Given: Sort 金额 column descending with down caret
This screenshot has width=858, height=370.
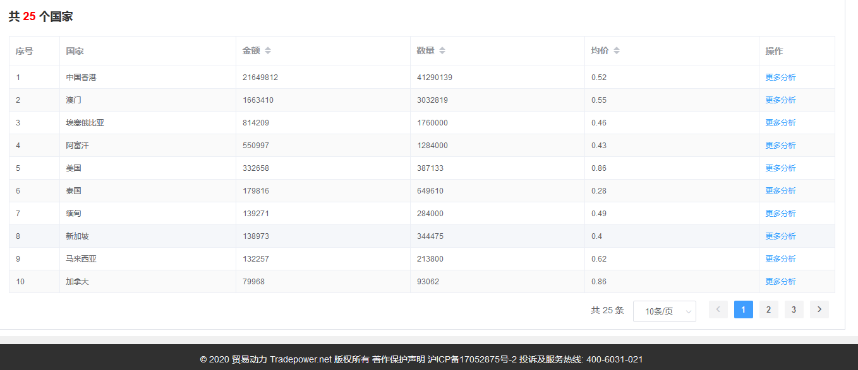Looking at the screenshot, I should [268, 52].
